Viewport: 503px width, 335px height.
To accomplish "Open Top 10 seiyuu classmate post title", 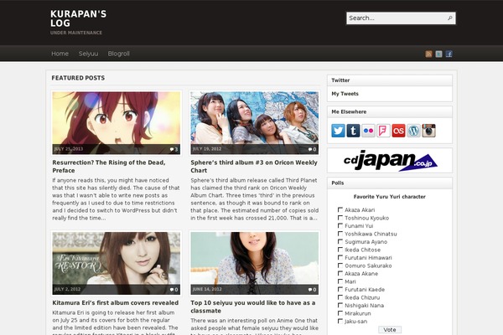I will (253, 307).
